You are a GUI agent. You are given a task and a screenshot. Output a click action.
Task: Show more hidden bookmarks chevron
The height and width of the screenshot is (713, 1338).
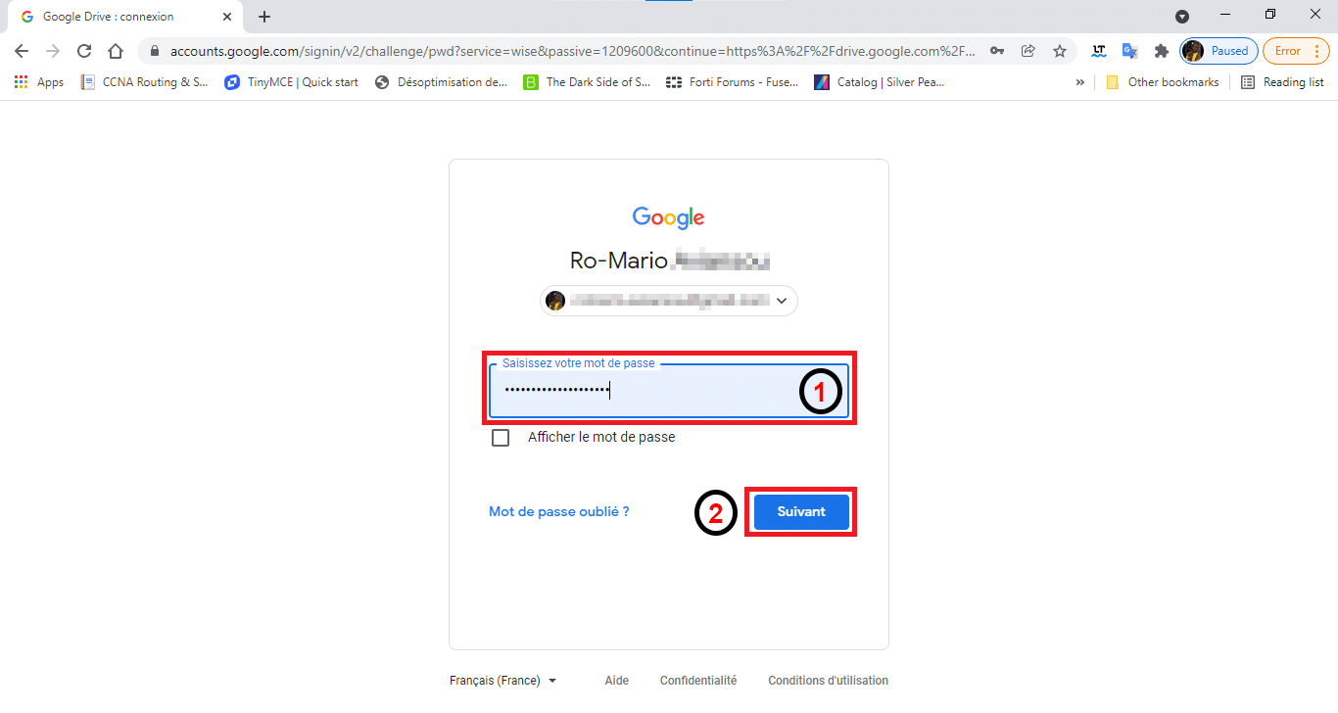click(1080, 82)
